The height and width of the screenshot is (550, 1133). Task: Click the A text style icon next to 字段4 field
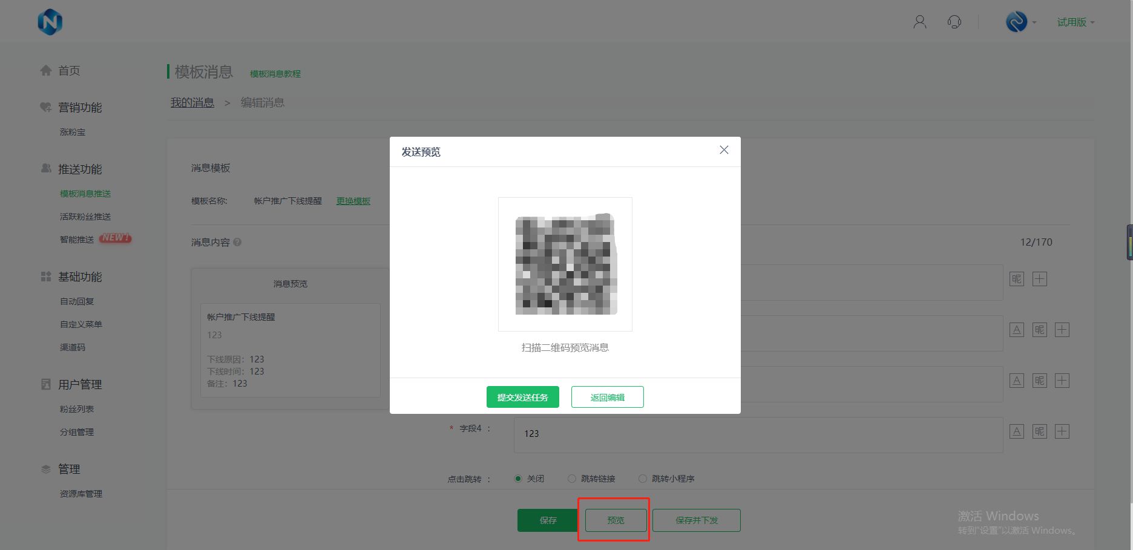[1016, 431]
